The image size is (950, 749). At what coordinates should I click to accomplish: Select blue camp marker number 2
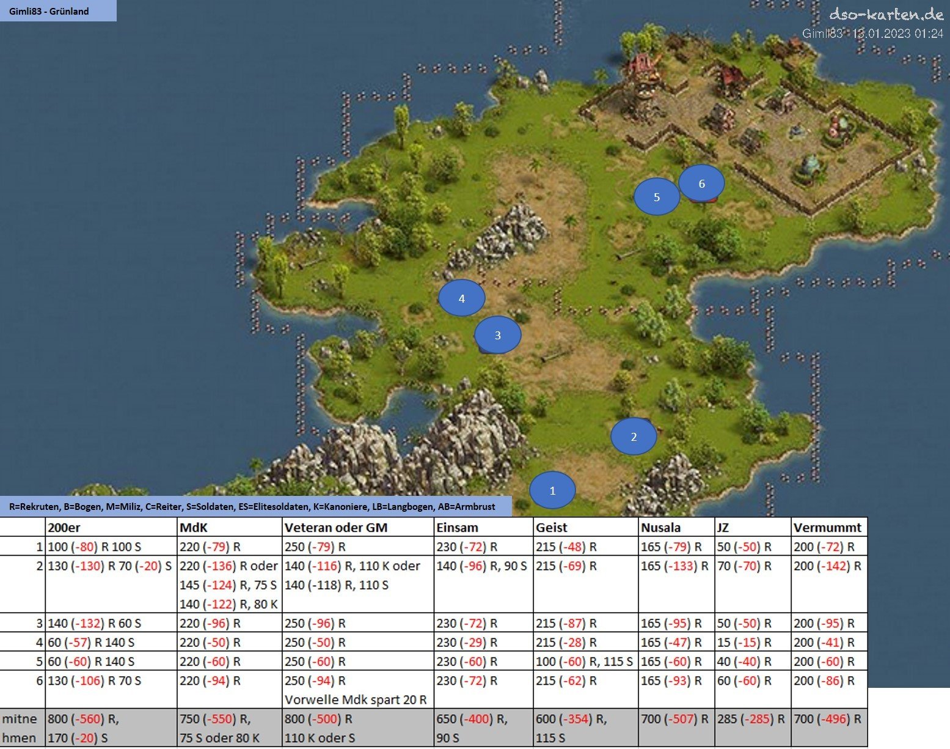[x=634, y=437]
